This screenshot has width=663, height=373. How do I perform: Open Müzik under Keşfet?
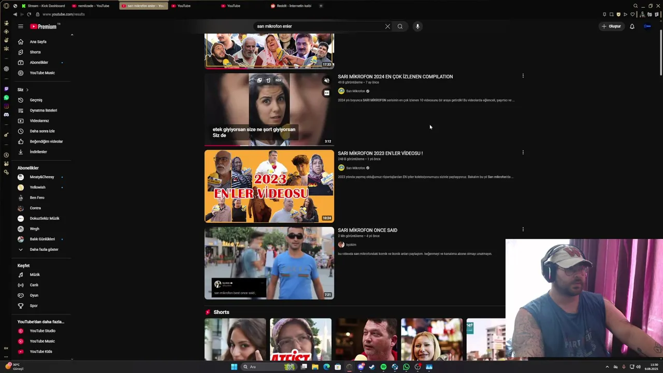point(35,275)
